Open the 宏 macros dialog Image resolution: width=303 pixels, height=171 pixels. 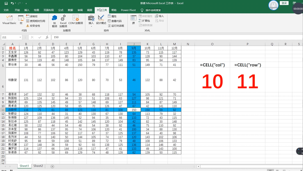pyautogui.click(x=21, y=20)
